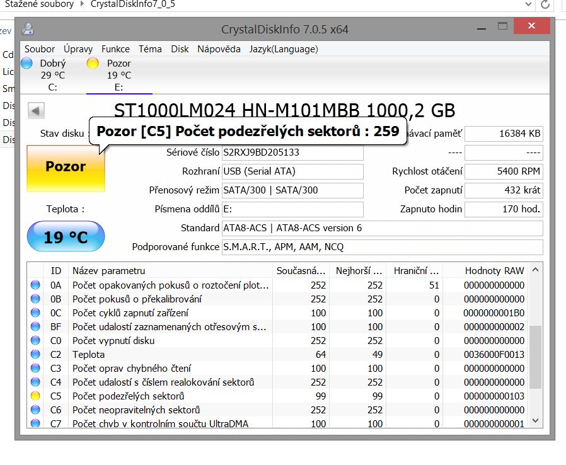The width and height of the screenshot is (566, 465).
Task: Click the yellow status orb for disk E:
Action: point(93,63)
